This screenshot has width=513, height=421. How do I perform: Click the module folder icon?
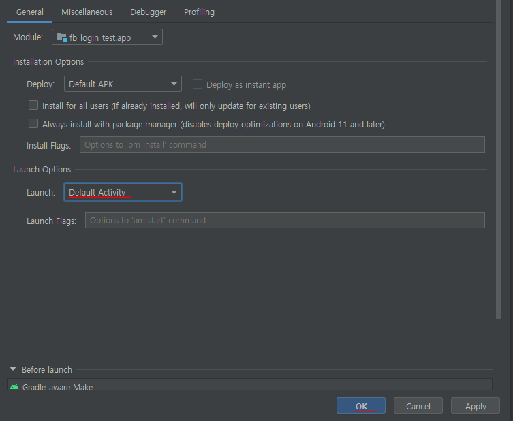(61, 37)
